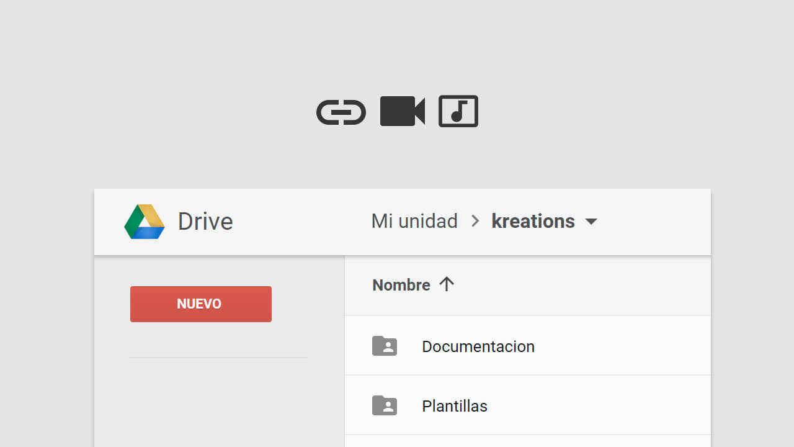Click the breadcrumb chevron separator

(x=475, y=221)
